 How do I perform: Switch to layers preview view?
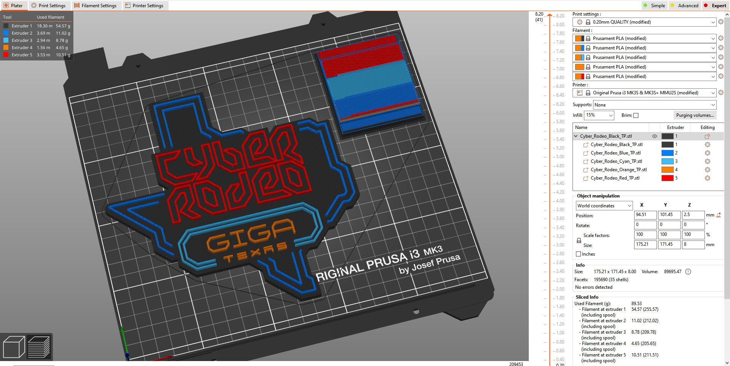39,346
